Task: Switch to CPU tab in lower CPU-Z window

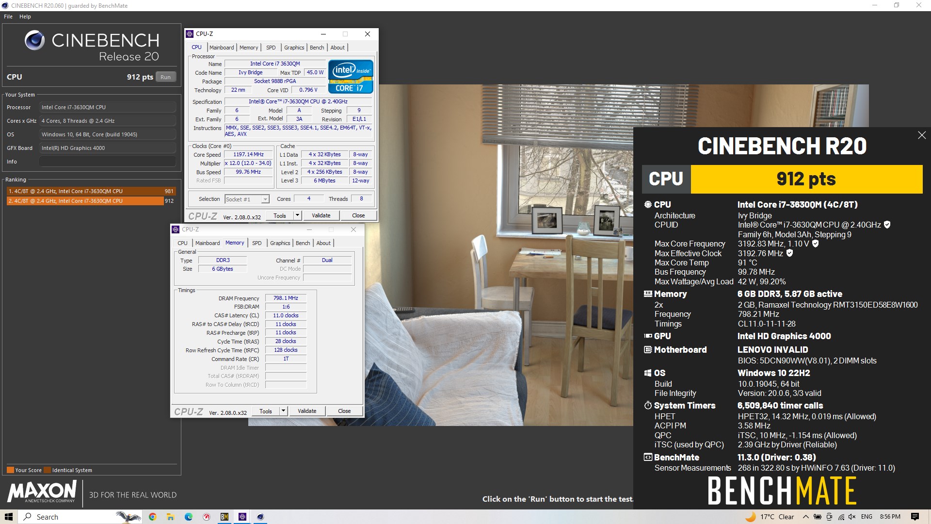Action: (182, 243)
